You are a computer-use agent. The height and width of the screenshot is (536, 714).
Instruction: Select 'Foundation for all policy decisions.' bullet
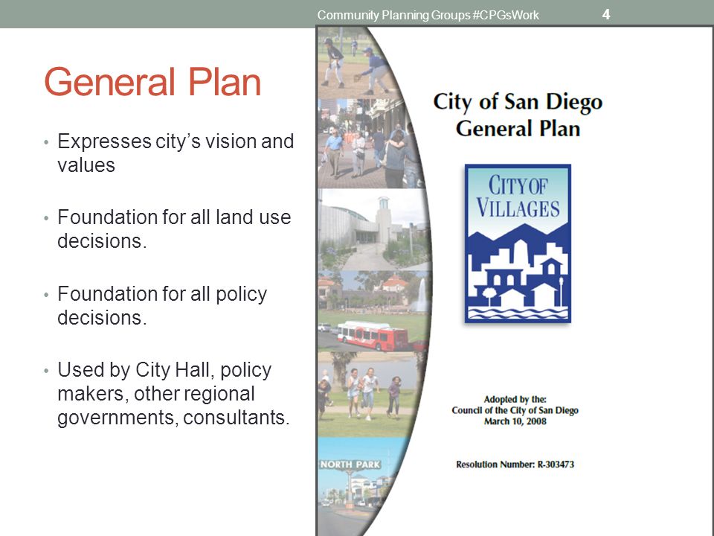pyautogui.click(x=162, y=305)
